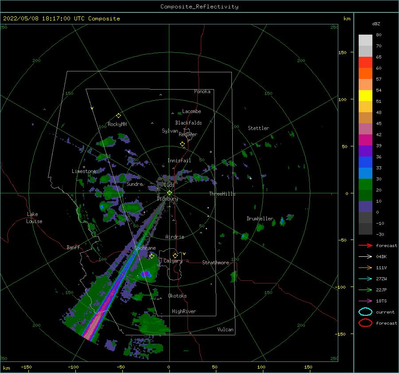Click the Airdrie label
The height and width of the screenshot is (373, 399).
[x=175, y=237]
